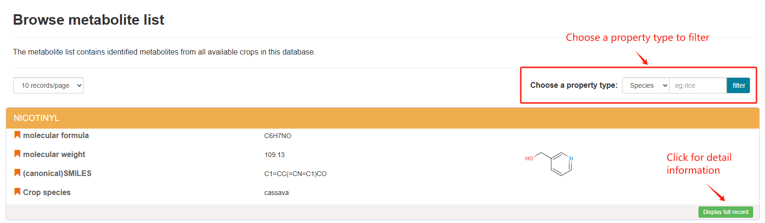
Task: Focus the eg.rice filter input field
Action: (698, 85)
